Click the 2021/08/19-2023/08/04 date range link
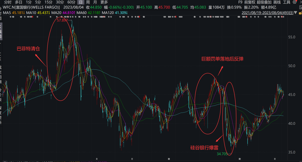The height and width of the screenshot is (162, 302). (x=267, y=13)
